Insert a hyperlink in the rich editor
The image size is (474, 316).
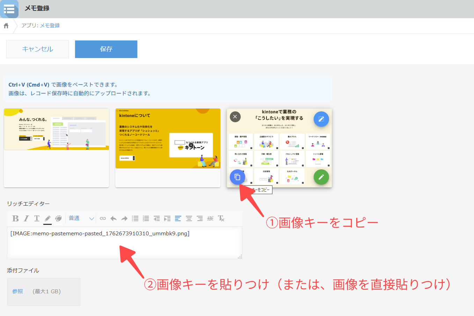103,218
